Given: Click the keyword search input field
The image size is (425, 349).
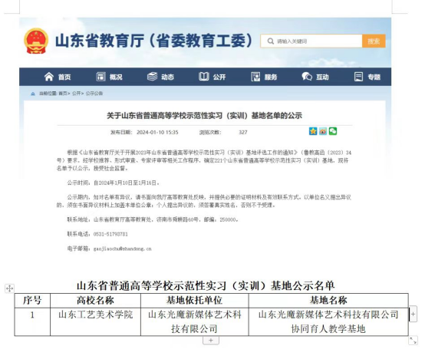Looking at the screenshot, I should [x=311, y=41].
